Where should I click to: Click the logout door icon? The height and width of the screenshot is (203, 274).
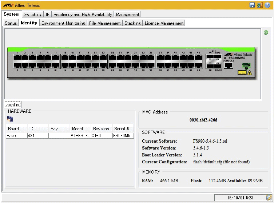tap(260, 5)
